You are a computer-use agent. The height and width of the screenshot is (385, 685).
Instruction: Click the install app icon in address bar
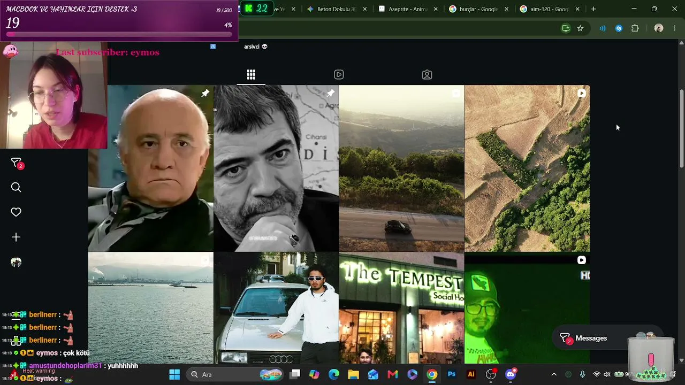click(x=566, y=28)
